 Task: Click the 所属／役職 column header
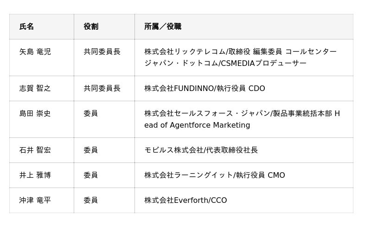coord(163,27)
